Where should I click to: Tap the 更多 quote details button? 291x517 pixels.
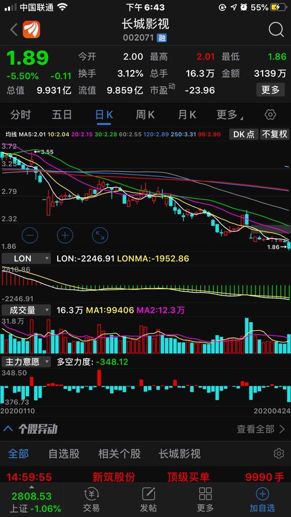(x=271, y=90)
